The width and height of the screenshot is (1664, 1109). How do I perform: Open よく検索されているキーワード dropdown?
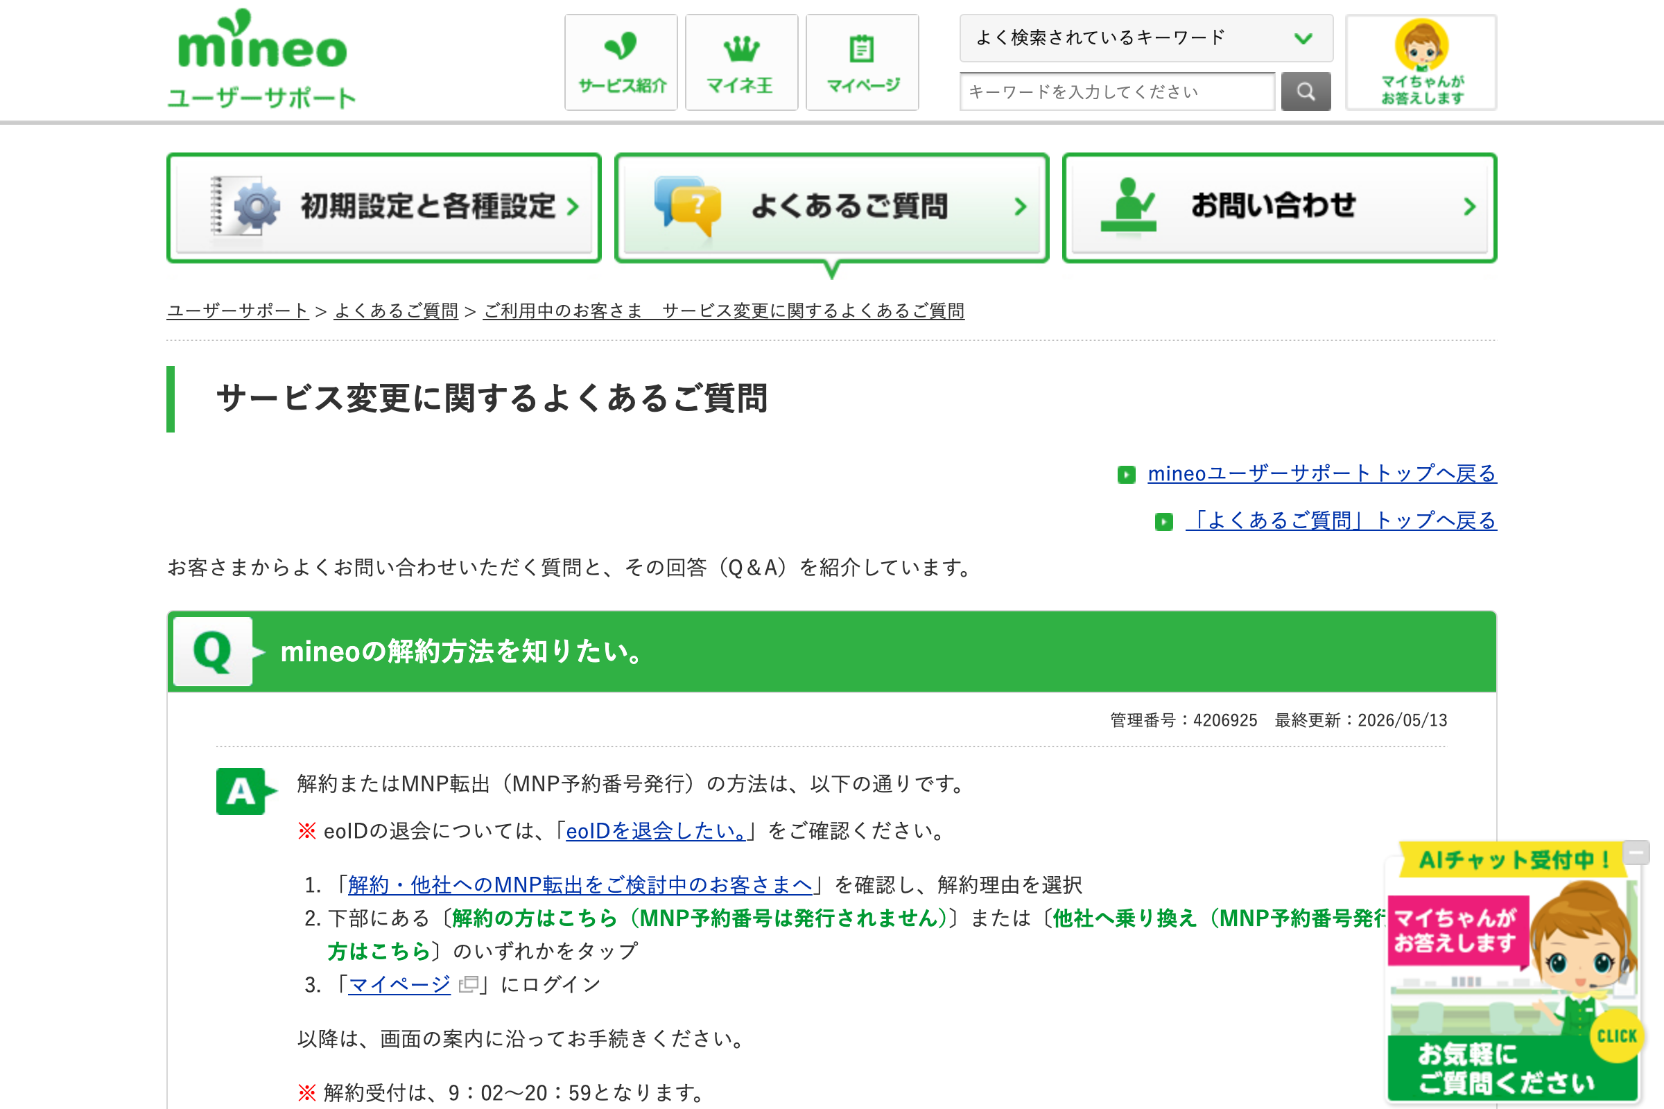[1146, 38]
